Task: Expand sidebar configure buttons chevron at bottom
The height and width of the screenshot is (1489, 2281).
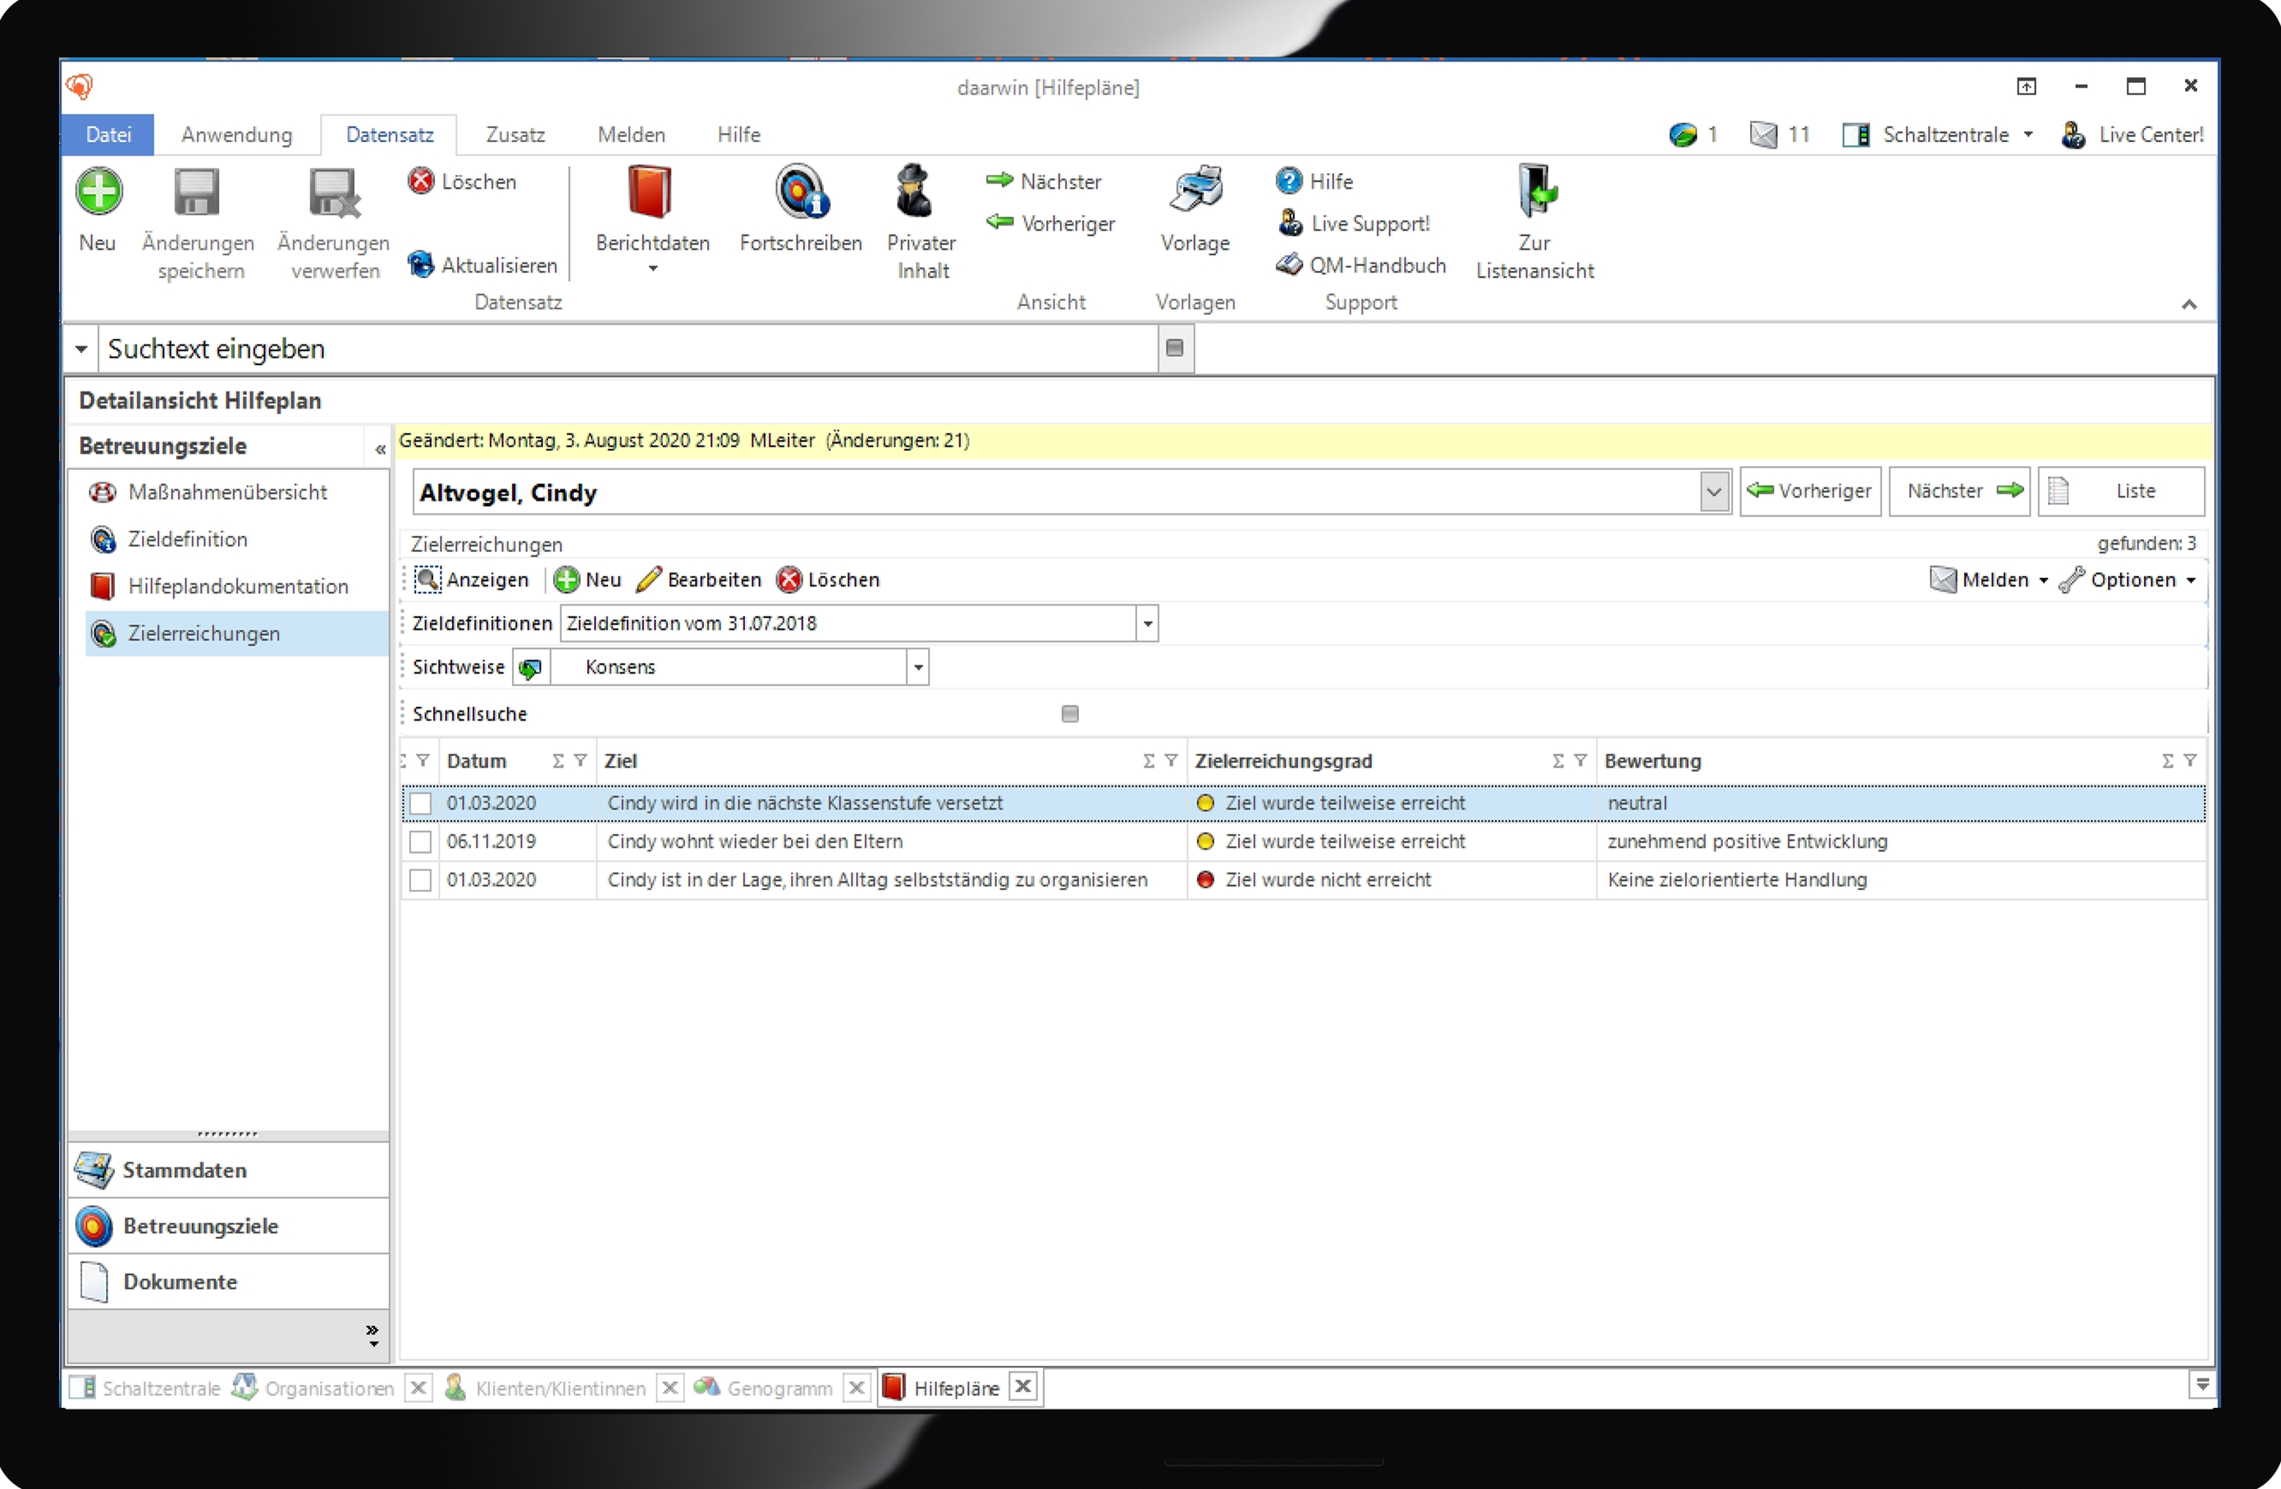Action: point(373,1335)
